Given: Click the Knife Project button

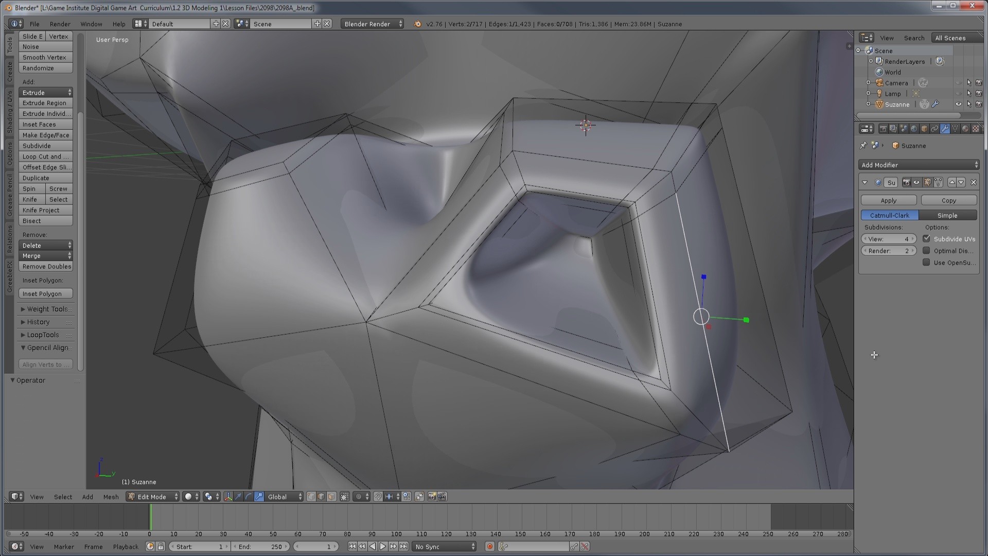Looking at the screenshot, I should pyautogui.click(x=46, y=210).
